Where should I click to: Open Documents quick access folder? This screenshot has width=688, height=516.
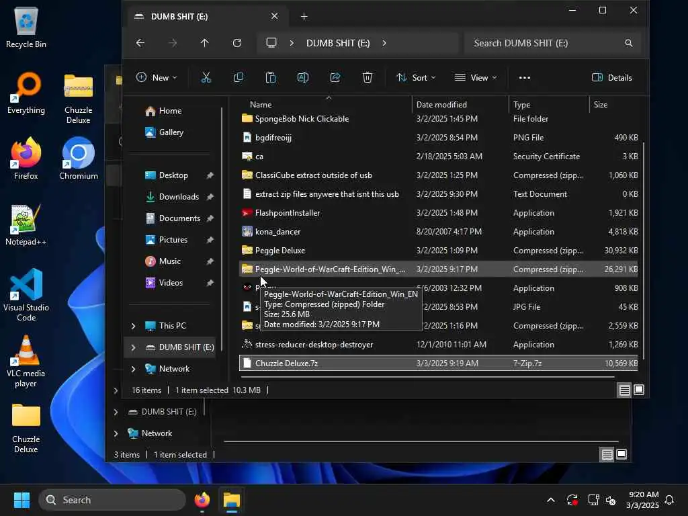(179, 218)
